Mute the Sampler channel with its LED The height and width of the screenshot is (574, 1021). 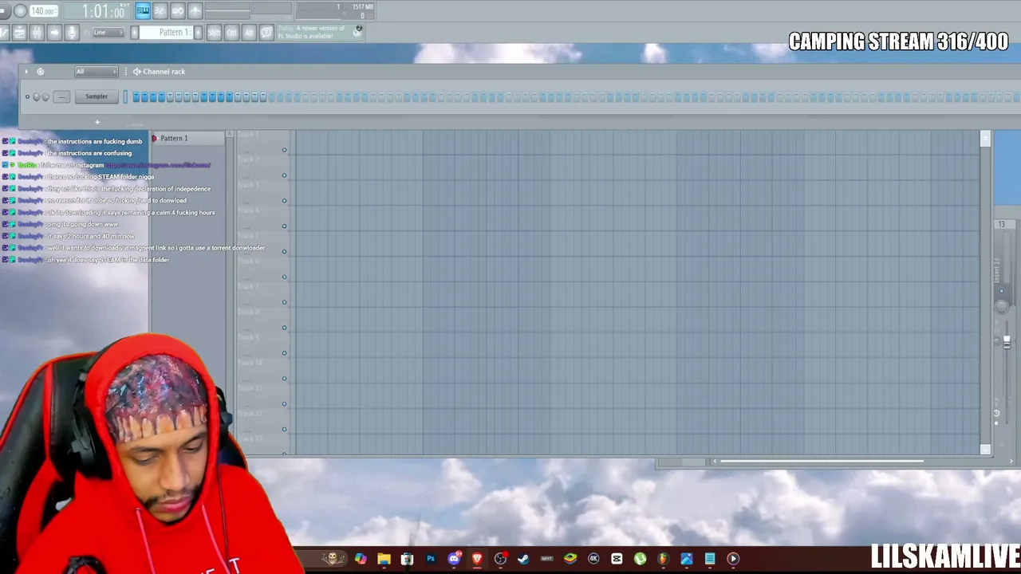pyautogui.click(x=27, y=97)
